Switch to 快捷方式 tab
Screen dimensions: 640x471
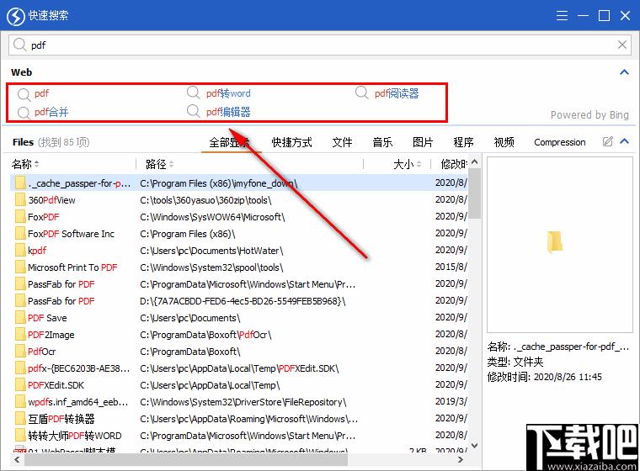point(292,142)
